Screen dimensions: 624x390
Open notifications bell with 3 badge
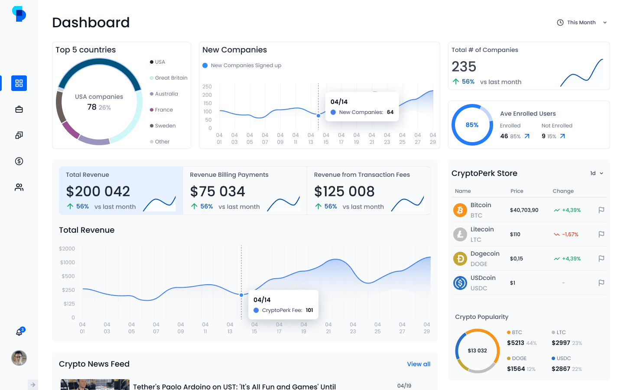(x=19, y=332)
